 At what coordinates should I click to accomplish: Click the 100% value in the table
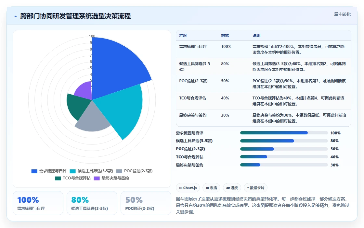(x=226, y=47)
